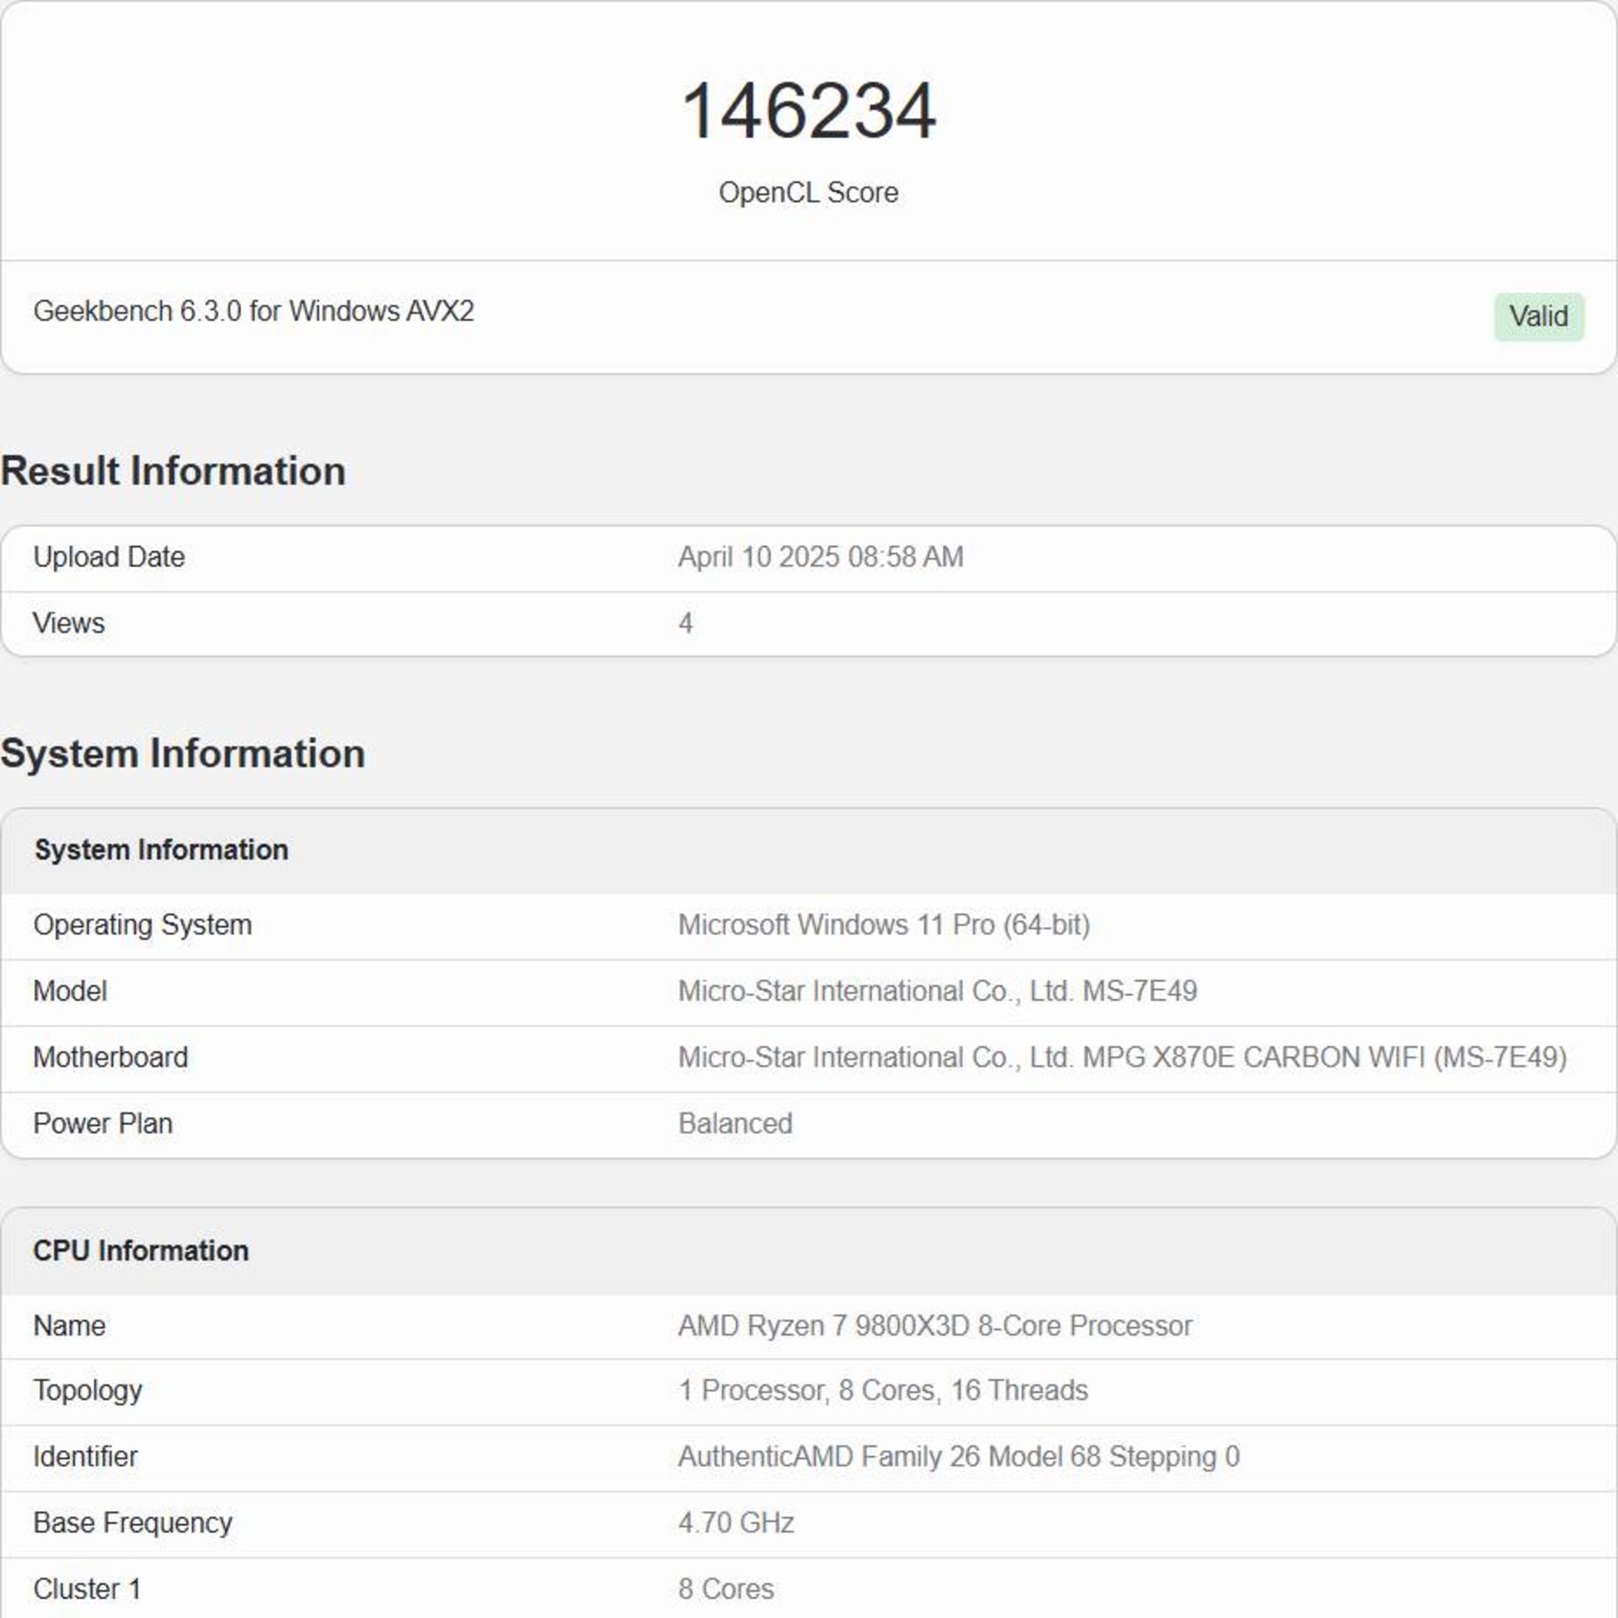Click the Motherboard label

click(110, 1057)
